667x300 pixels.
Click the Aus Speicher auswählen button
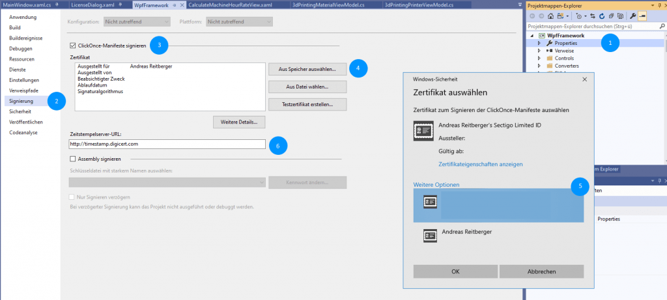306,68
